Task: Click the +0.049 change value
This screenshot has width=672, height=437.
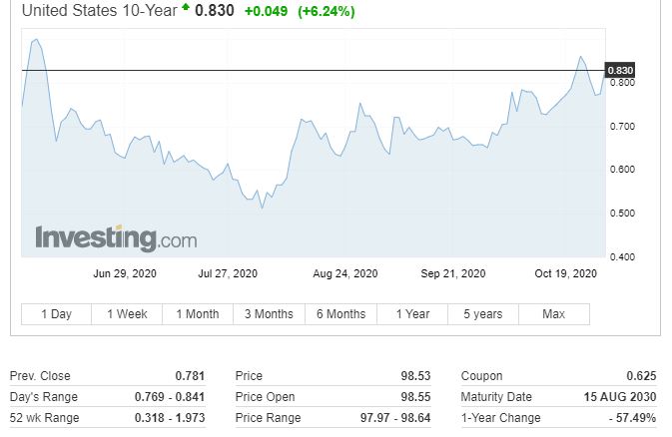Action: coord(266,11)
